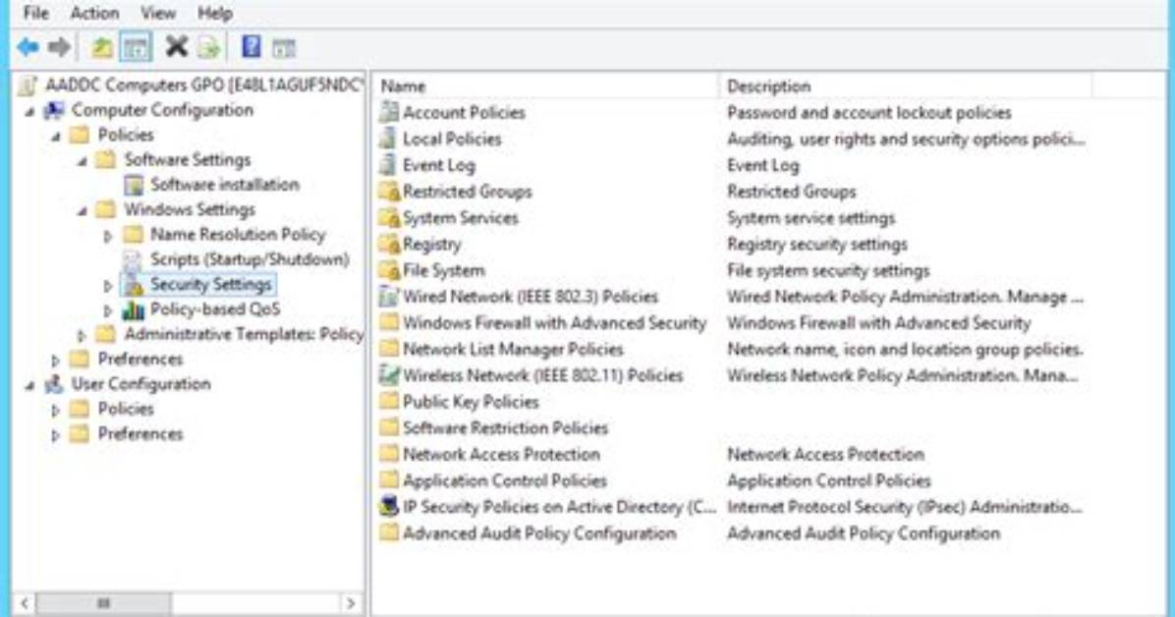Screen dimensions: 1175x617
Task: Select Network List Manager Policies in list
Action: (x=513, y=350)
